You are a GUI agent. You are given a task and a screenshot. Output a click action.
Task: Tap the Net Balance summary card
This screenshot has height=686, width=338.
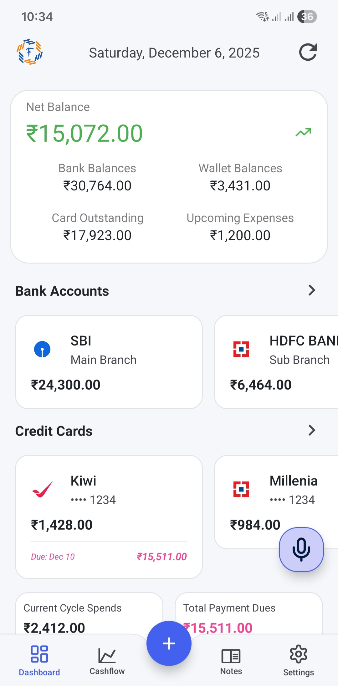point(169,177)
